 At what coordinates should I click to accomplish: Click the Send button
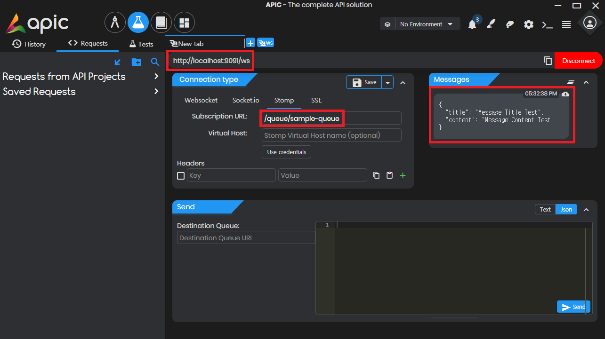573,307
